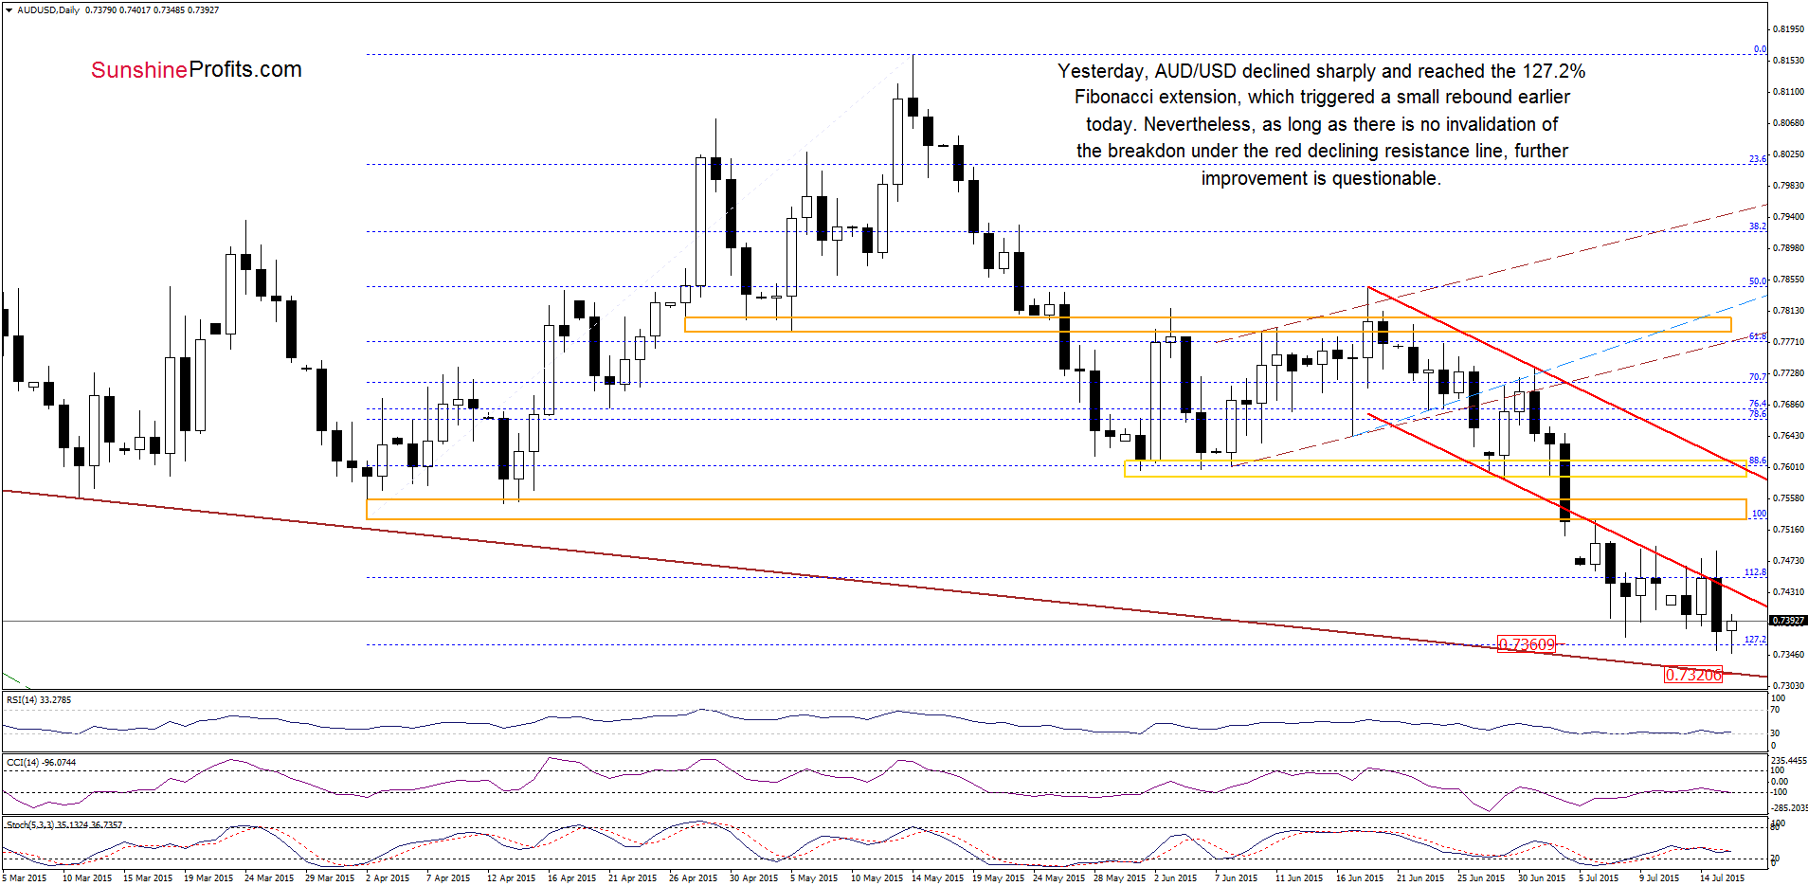Screen dimensions: 1808x886
Task: Click the 5 Mar 2015 date label
Action: pyautogui.click(x=25, y=878)
